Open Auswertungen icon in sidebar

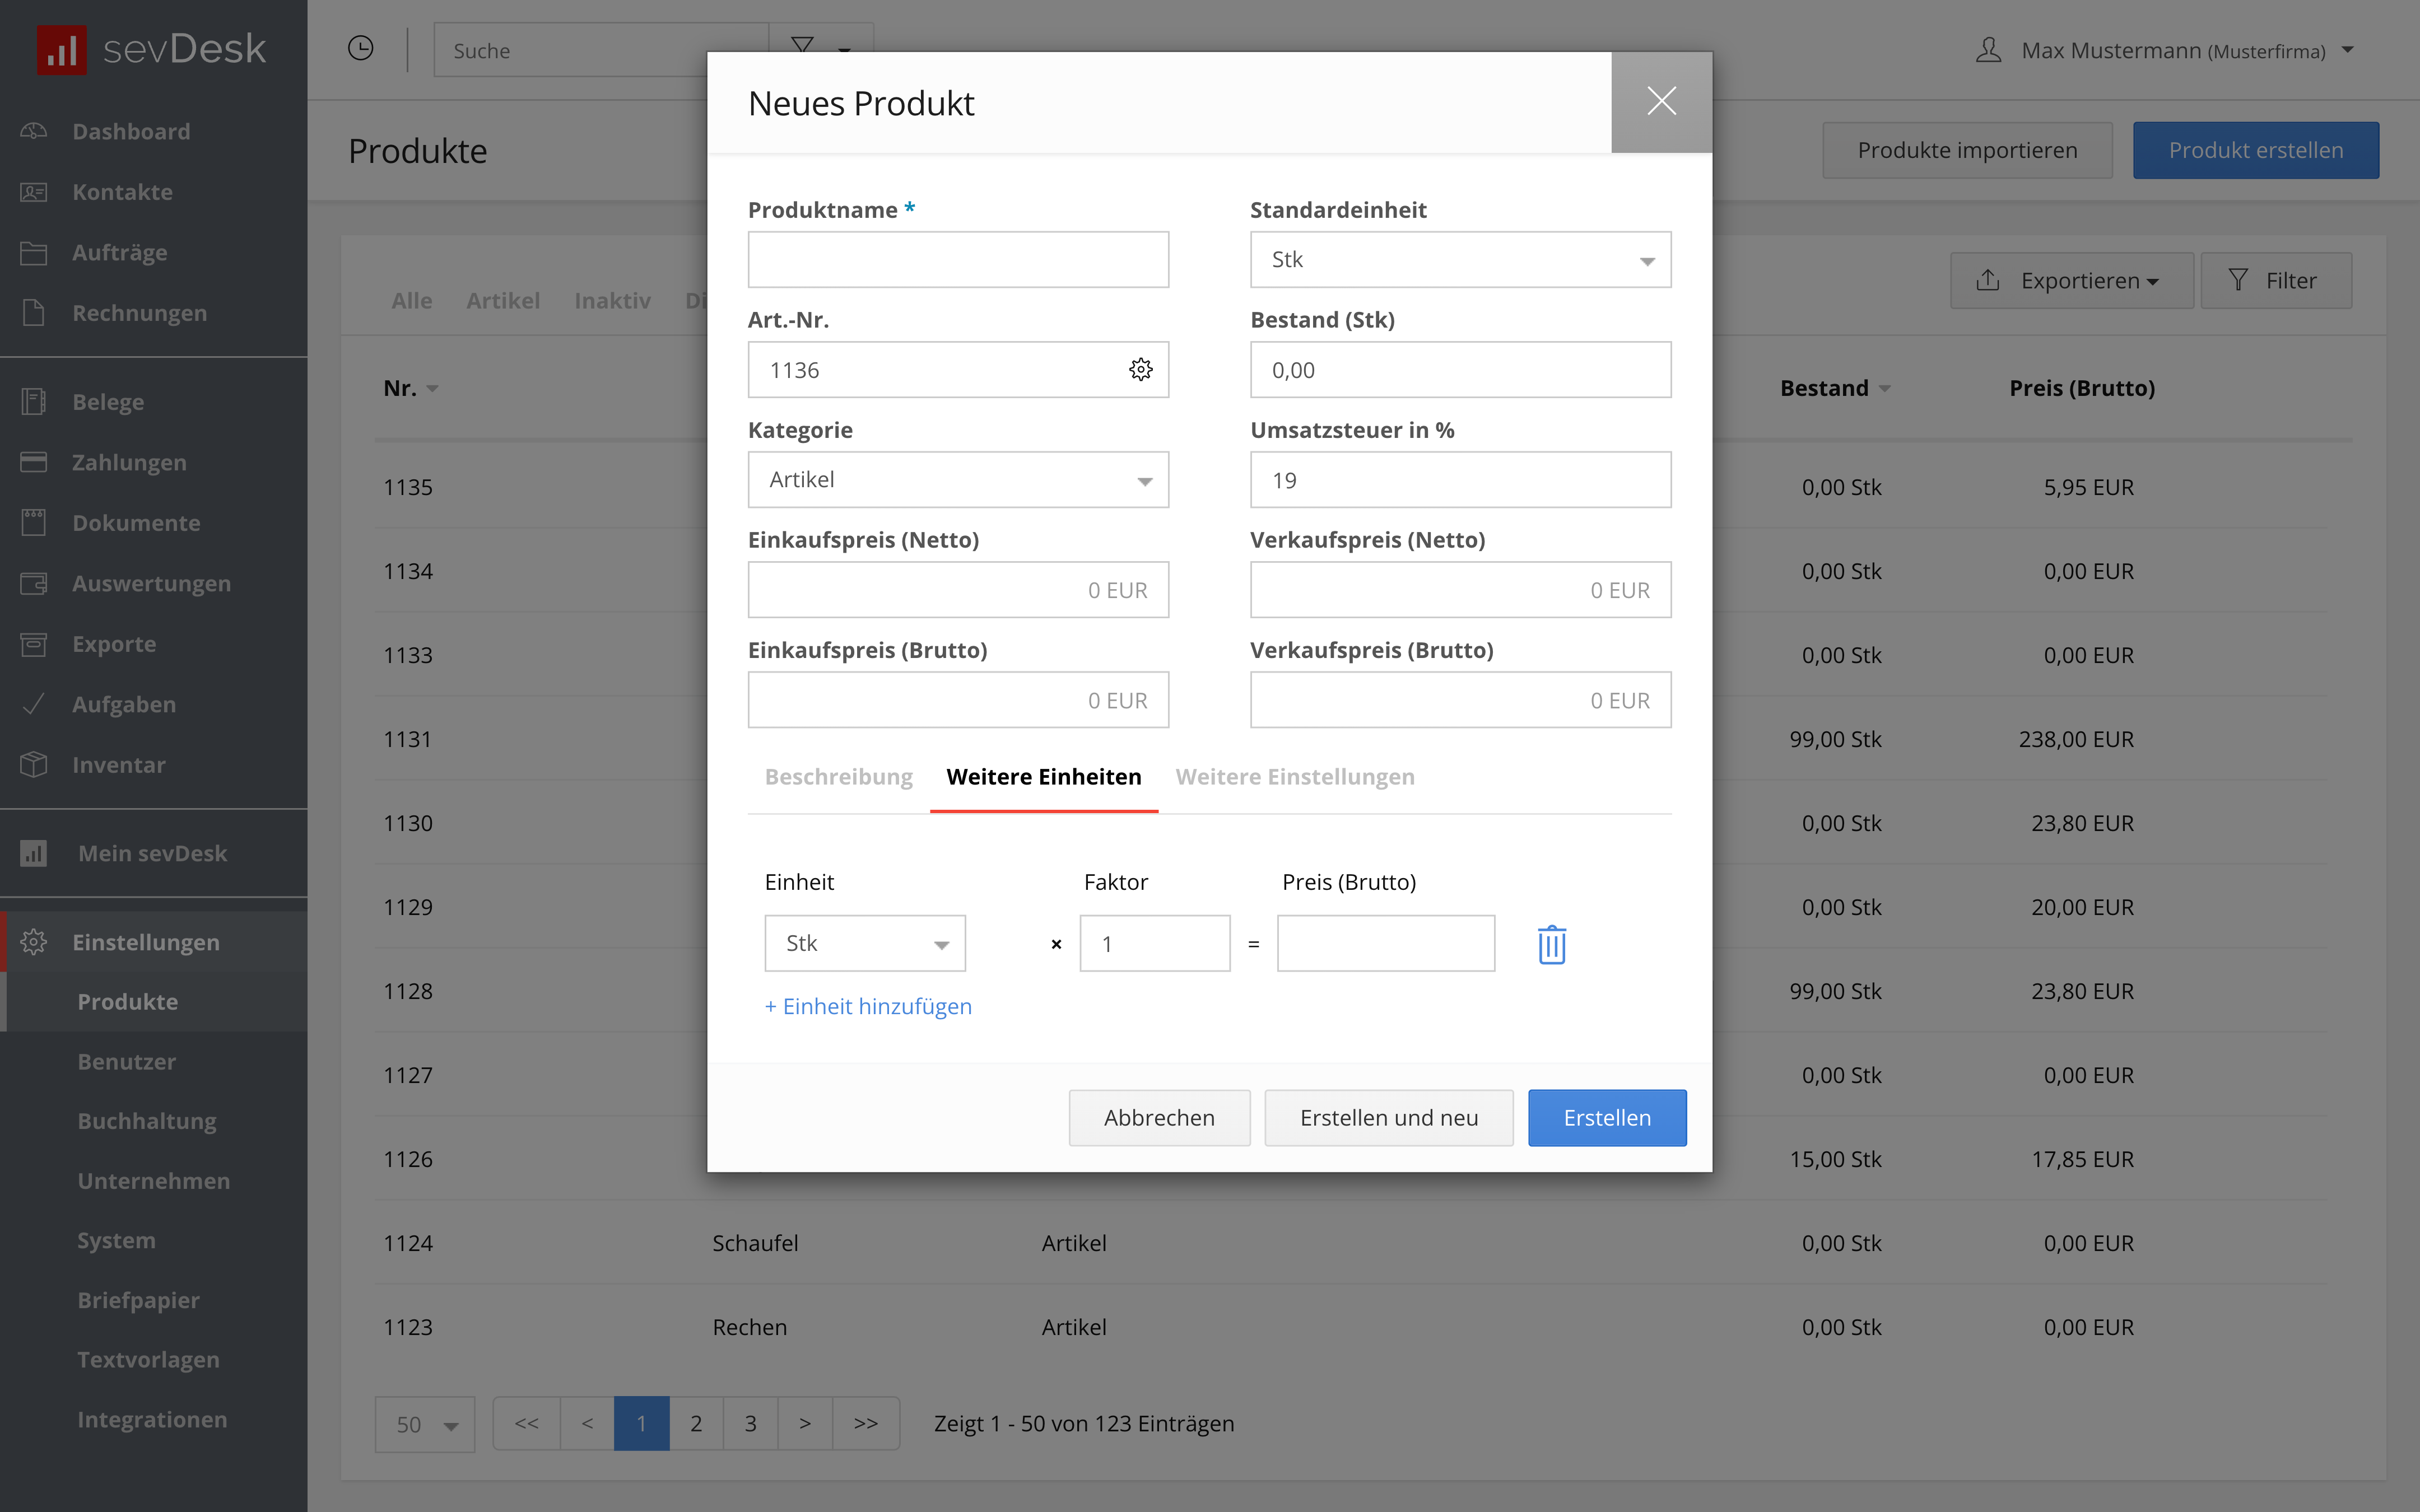[x=34, y=583]
